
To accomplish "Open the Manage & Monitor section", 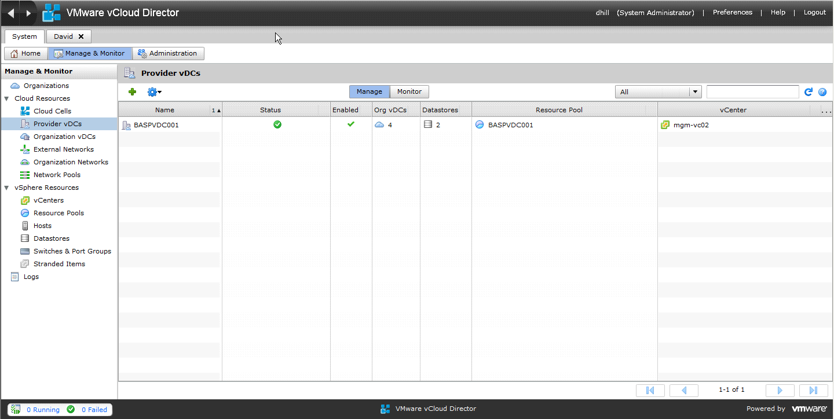I will (90, 53).
